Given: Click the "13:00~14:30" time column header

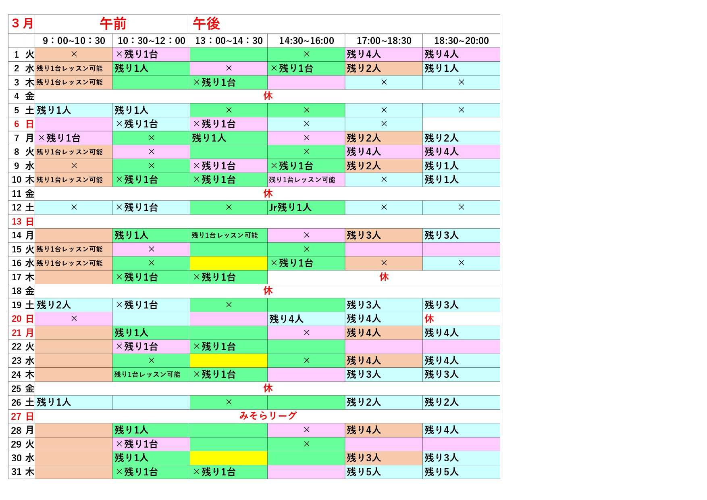Looking at the screenshot, I should pos(229,41).
